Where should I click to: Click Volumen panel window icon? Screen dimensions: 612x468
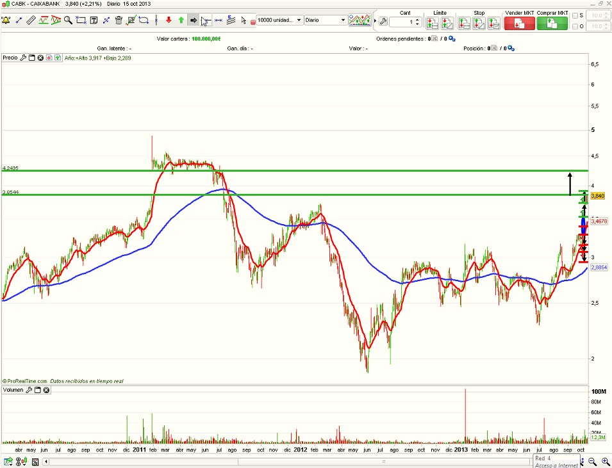[x=37, y=390]
